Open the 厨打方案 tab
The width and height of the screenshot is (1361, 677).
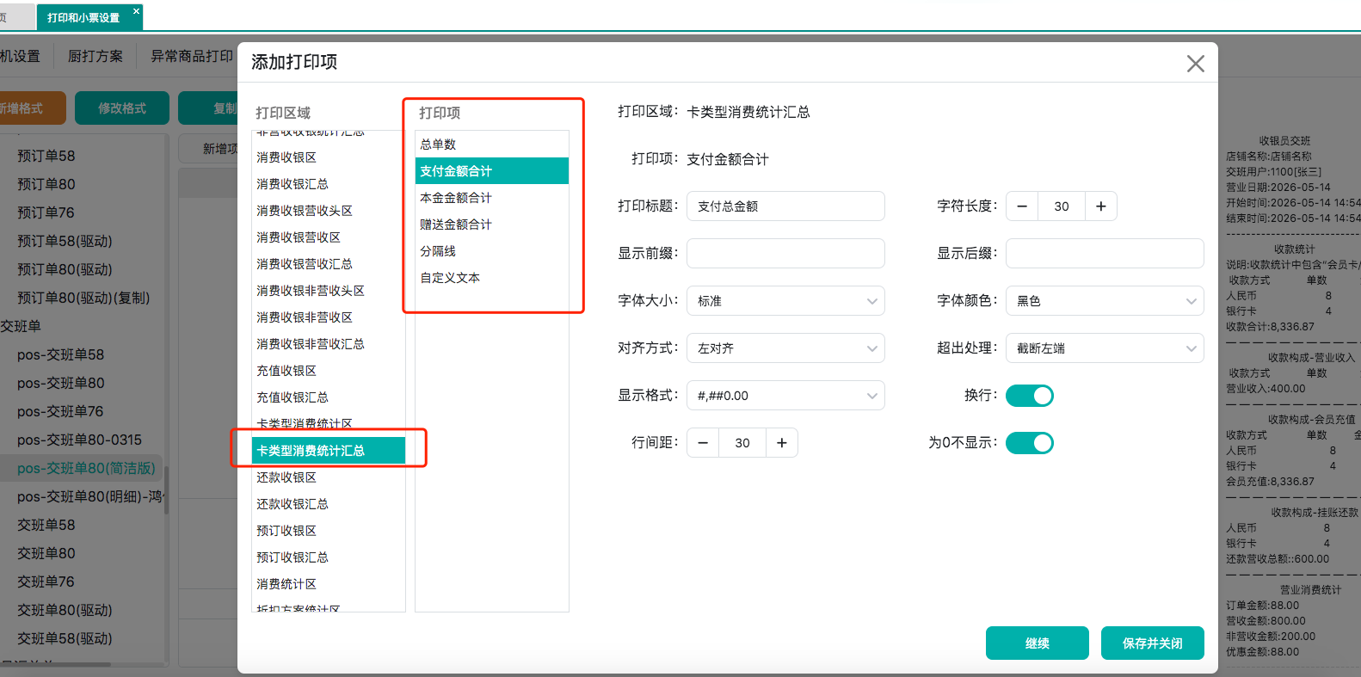click(x=95, y=56)
